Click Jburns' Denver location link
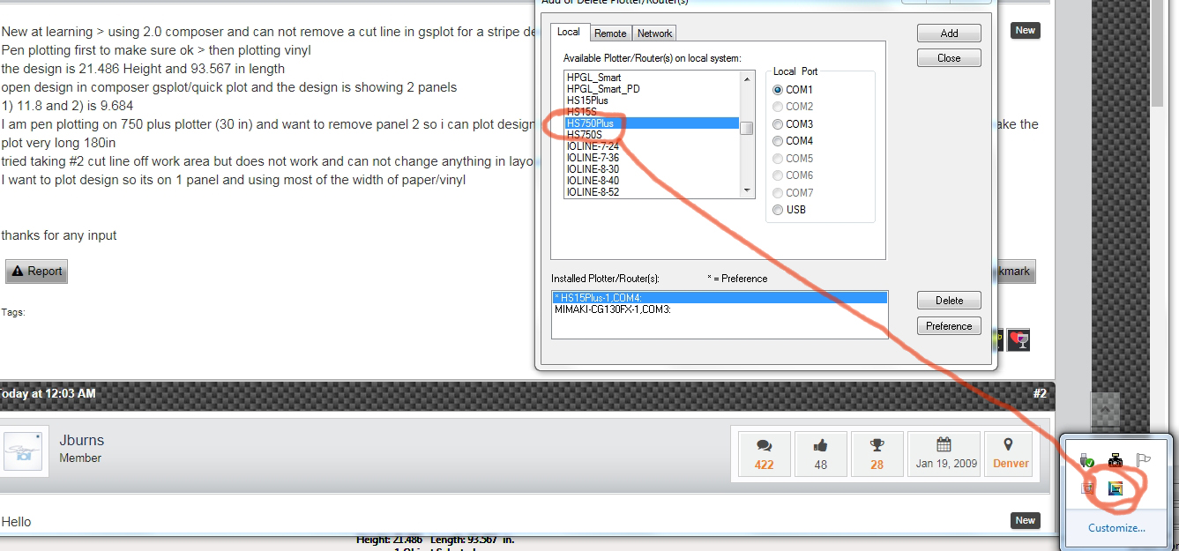1179x551 pixels. 1010,454
